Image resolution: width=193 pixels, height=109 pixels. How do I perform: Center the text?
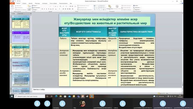pyautogui.click(x=65, y=9)
